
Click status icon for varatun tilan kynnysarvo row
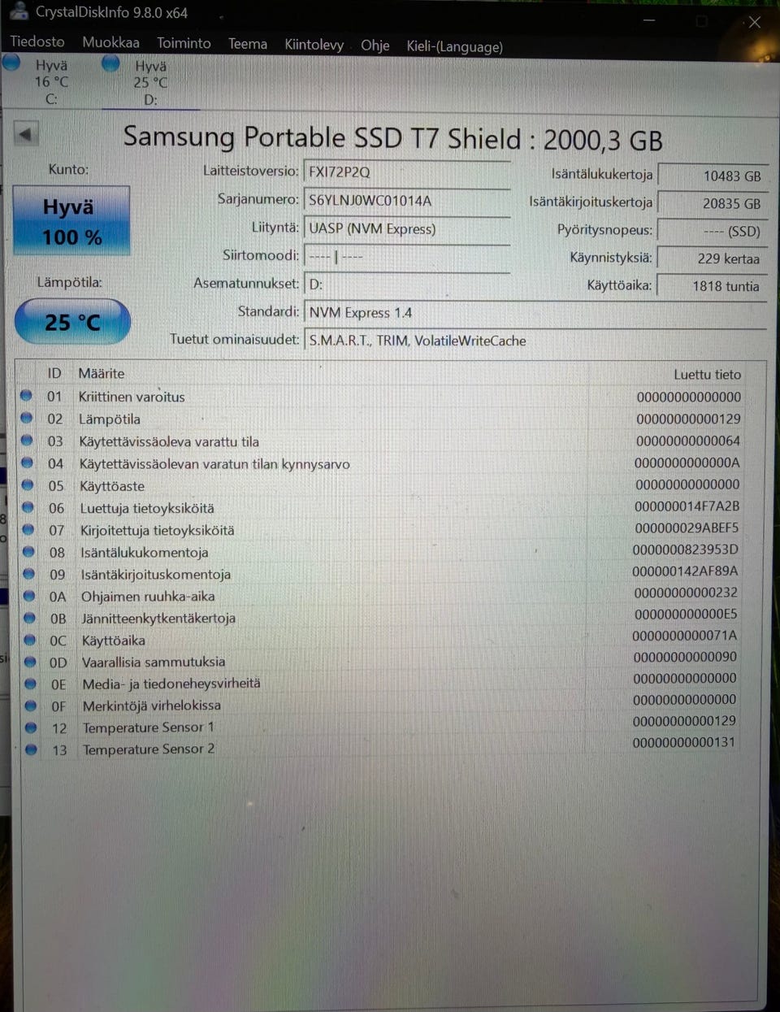(x=28, y=463)
